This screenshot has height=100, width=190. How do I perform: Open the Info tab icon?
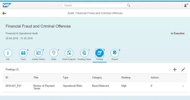coord(8,53)
